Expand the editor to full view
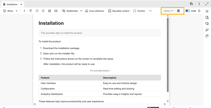211x108 pixels. 207,4
